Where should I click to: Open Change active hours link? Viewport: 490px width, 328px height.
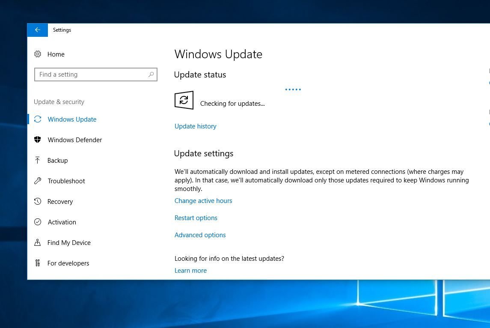[x=203, y=201]
